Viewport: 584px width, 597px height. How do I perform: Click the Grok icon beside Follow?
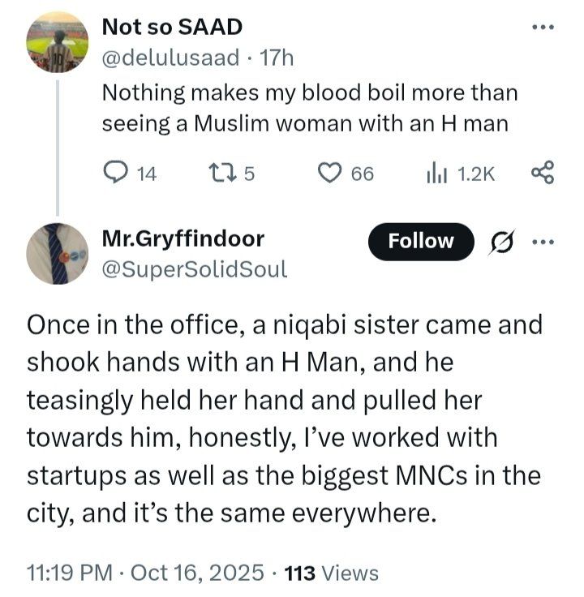pos(501,242)
